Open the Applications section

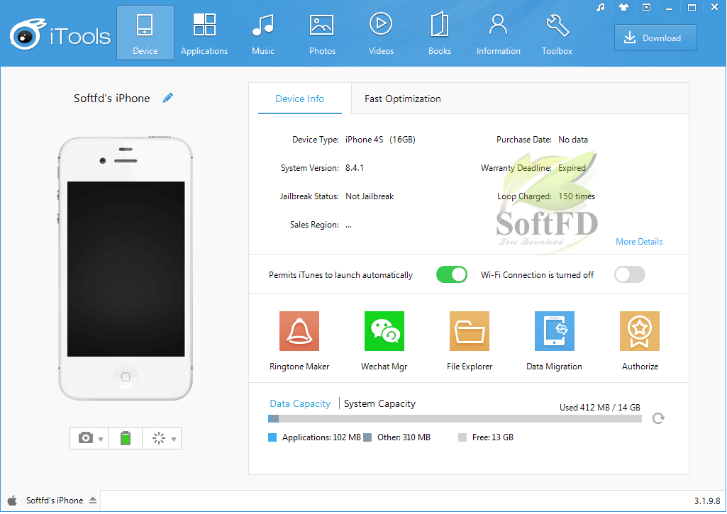coord(204,33)
